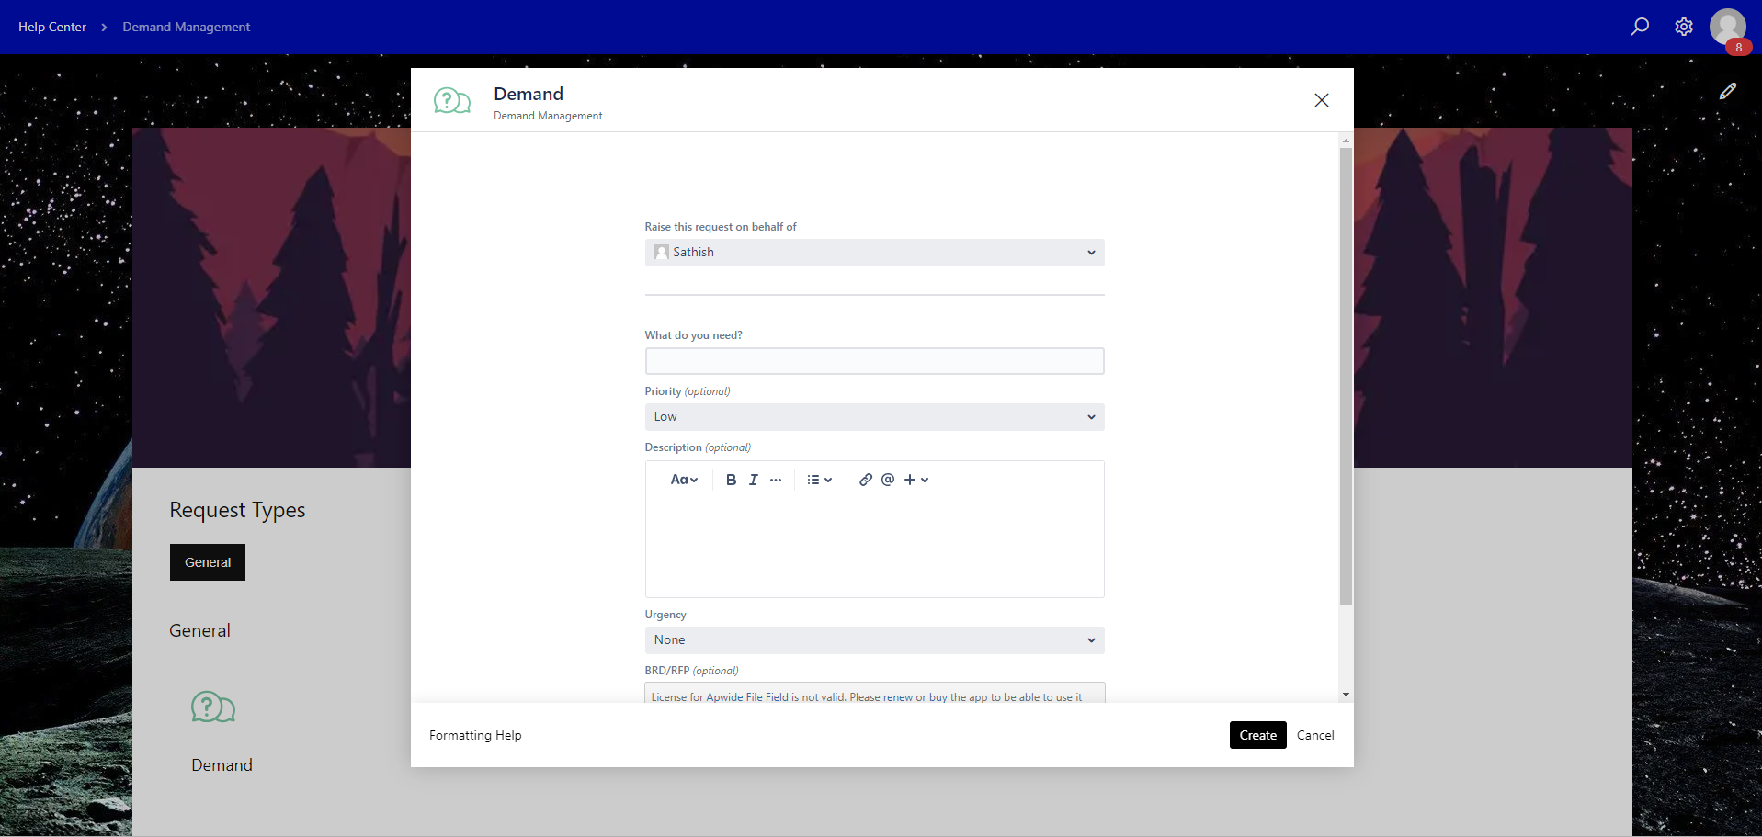Select the Demand Management breadcrumb
This screenshot has width=1762, height=837.
click(x=186, y=27)
